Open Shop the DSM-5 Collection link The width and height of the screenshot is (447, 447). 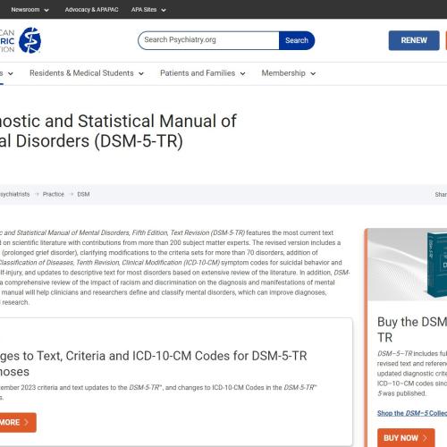[412, 413]
